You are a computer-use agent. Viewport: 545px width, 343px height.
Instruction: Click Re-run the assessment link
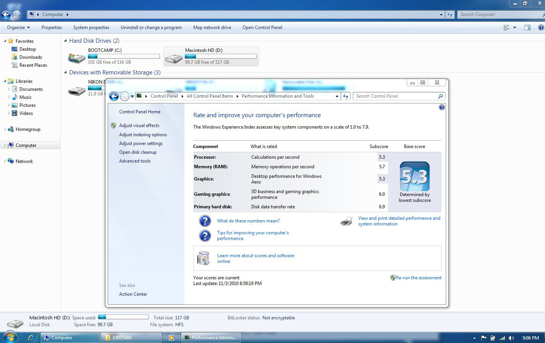click(419, 278)
